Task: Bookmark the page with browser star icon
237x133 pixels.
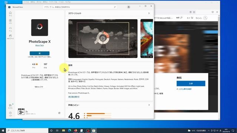Action: 194,12
